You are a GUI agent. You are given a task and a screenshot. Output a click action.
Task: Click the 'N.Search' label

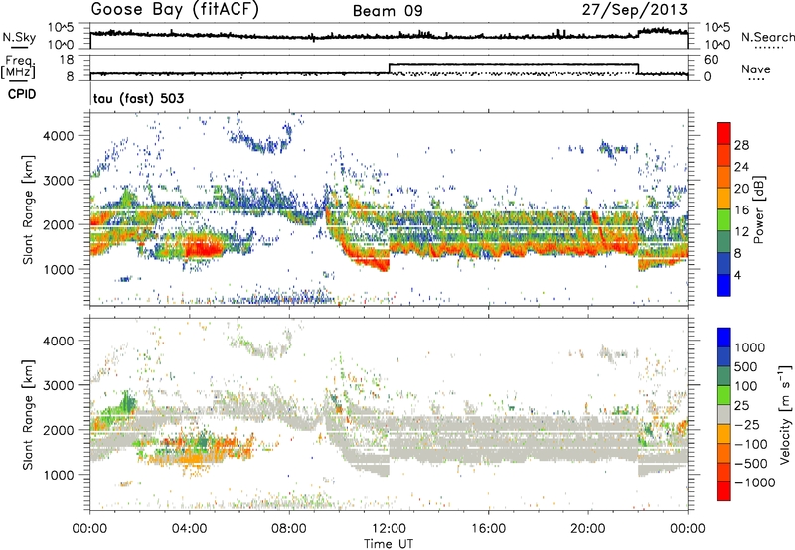pyautogui.click(x=767, y=37)
